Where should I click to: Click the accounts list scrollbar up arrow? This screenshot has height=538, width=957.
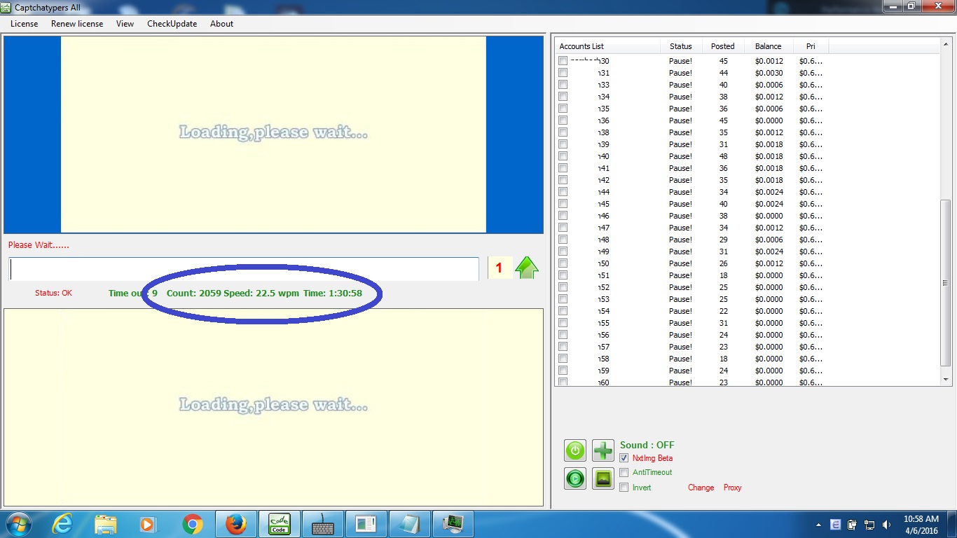tap(946, 46)
